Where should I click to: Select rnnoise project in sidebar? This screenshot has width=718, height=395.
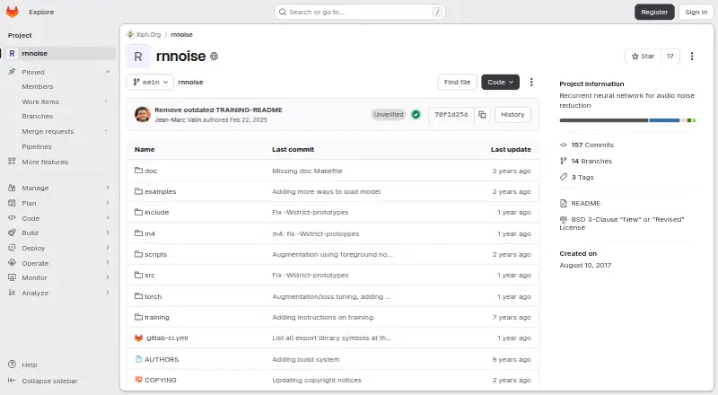click(x=59, y=53)
